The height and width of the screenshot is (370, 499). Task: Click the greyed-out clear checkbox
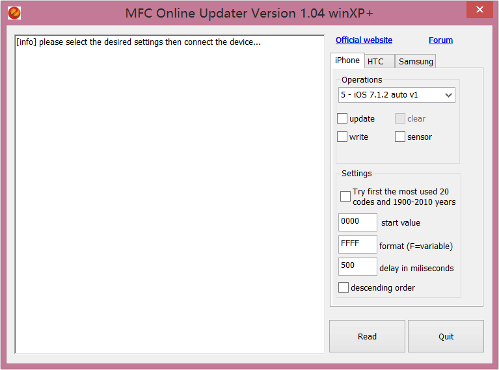(x=400, y=118)
